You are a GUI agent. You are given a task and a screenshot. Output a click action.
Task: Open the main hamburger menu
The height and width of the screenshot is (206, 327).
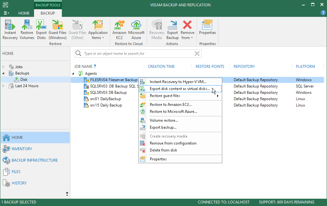6,13
